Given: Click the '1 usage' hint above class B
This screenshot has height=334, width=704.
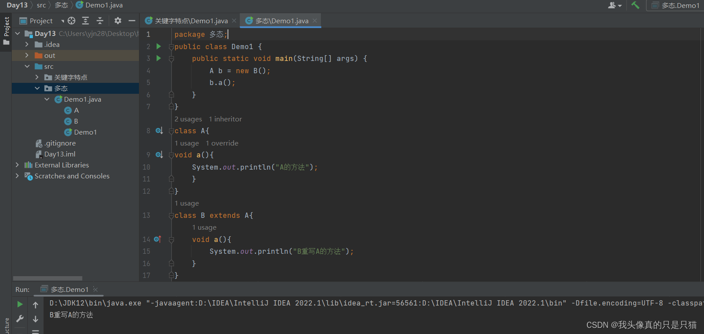Looking at the screenshot, I should (187, 203).
